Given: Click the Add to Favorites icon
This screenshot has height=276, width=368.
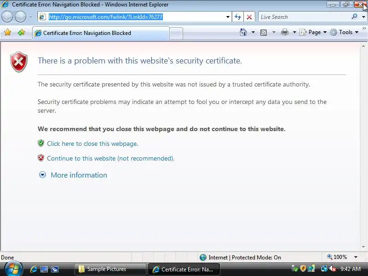Looking at the screenshot, I should [x=21, y=32].
